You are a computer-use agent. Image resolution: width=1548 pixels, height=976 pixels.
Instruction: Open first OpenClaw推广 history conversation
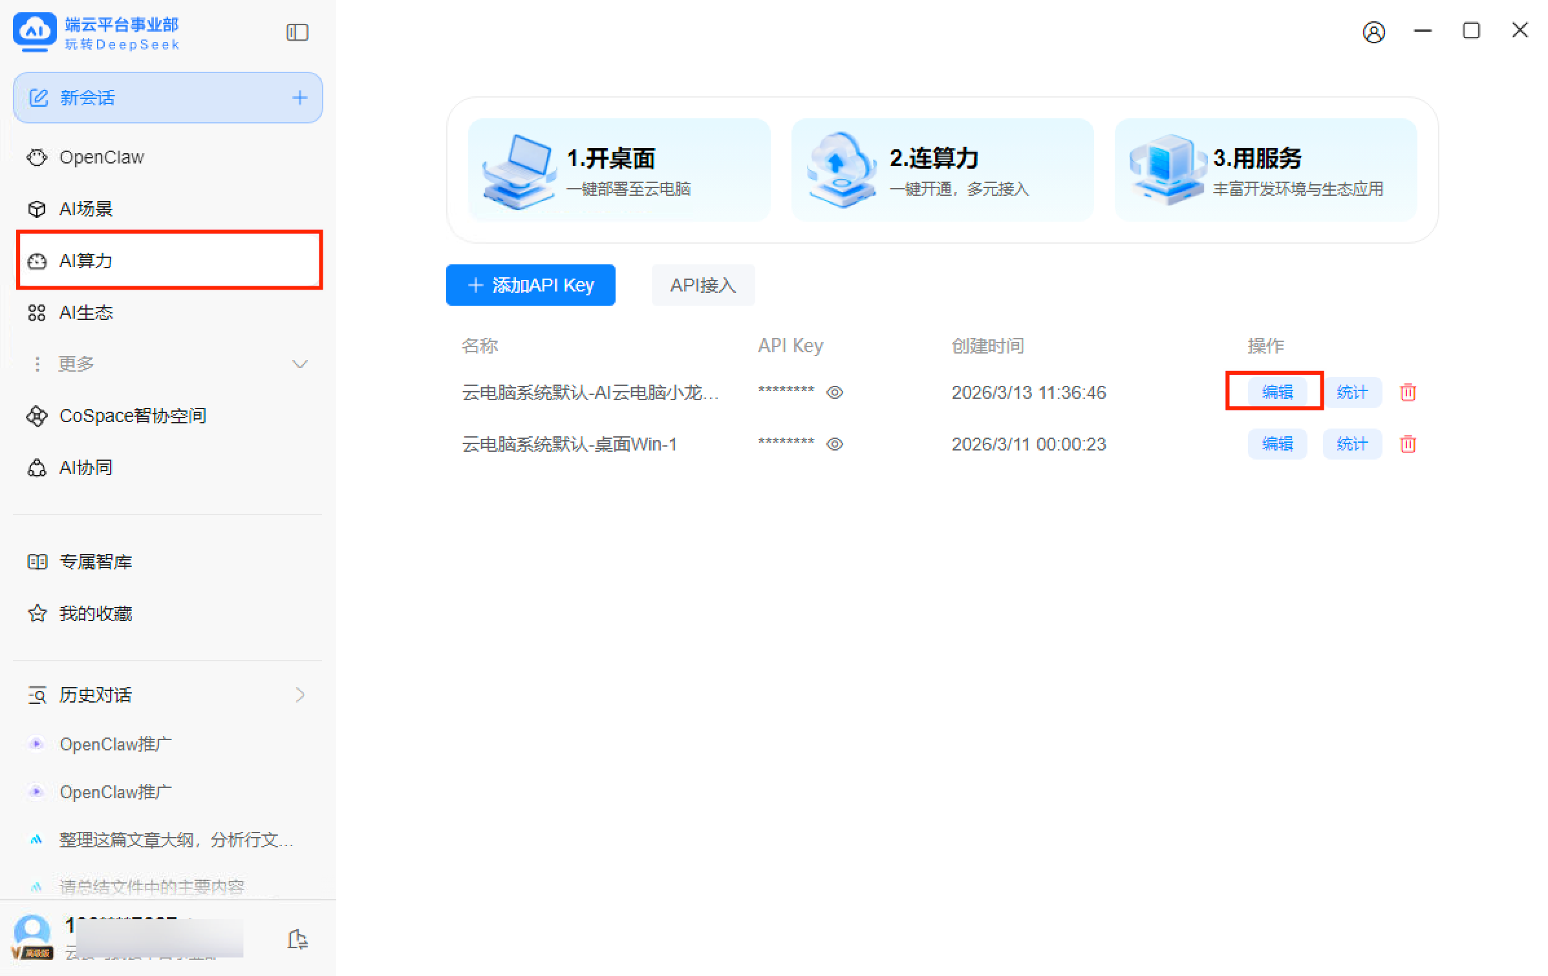115,745
